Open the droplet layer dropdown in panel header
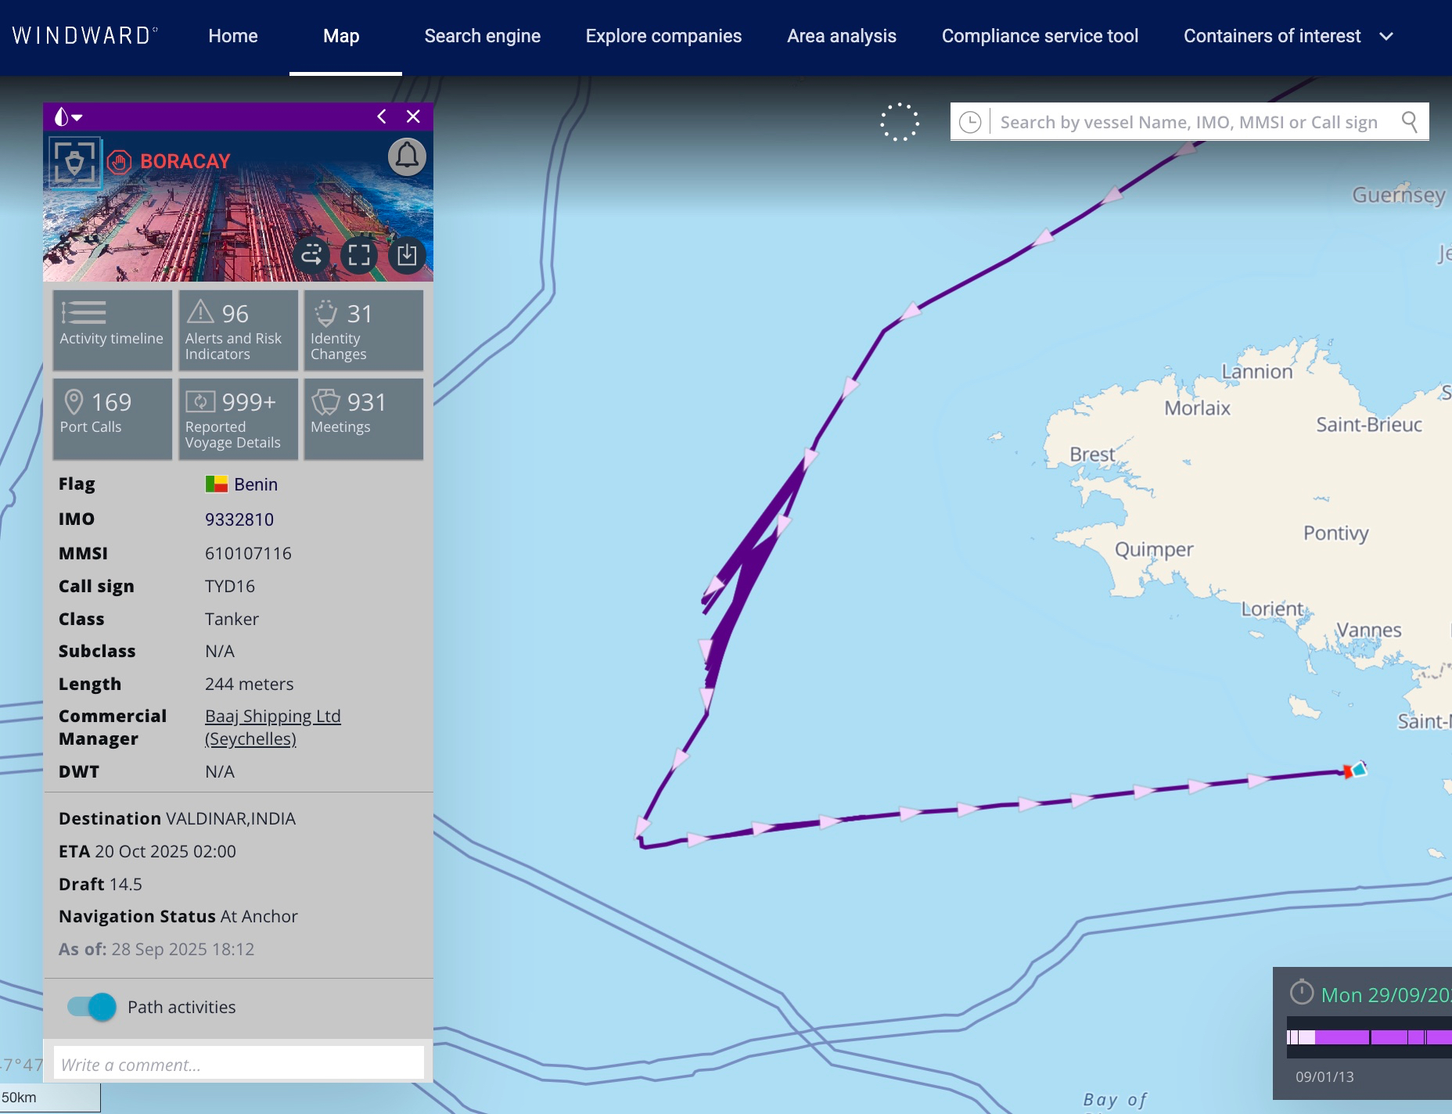Image resolution: width=1452 pixels, height=1114 pixels. [68, 117]
